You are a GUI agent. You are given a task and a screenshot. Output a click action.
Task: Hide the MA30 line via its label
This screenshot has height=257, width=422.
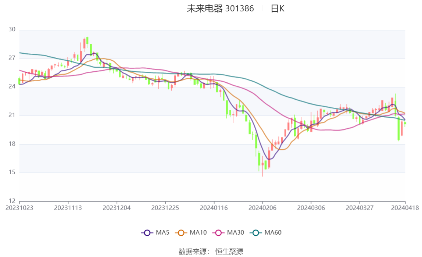coord(236,232)
